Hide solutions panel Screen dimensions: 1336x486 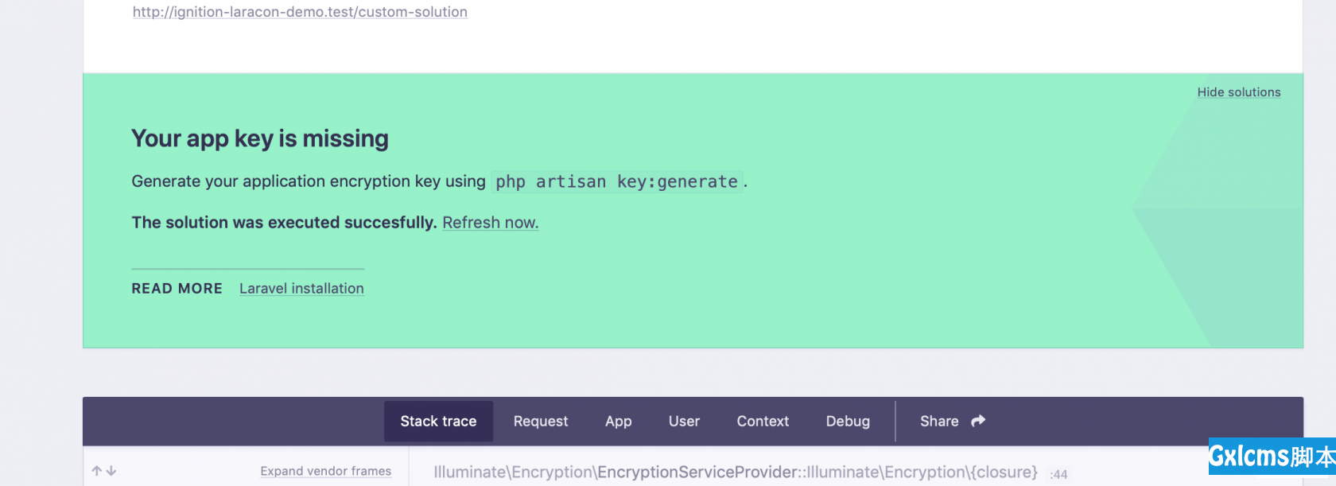click(1238, 92)
